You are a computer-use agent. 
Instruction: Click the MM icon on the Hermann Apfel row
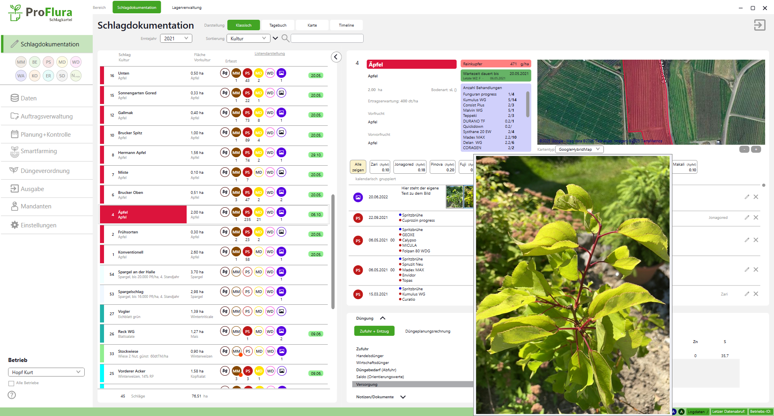click(x=236, y=153)
